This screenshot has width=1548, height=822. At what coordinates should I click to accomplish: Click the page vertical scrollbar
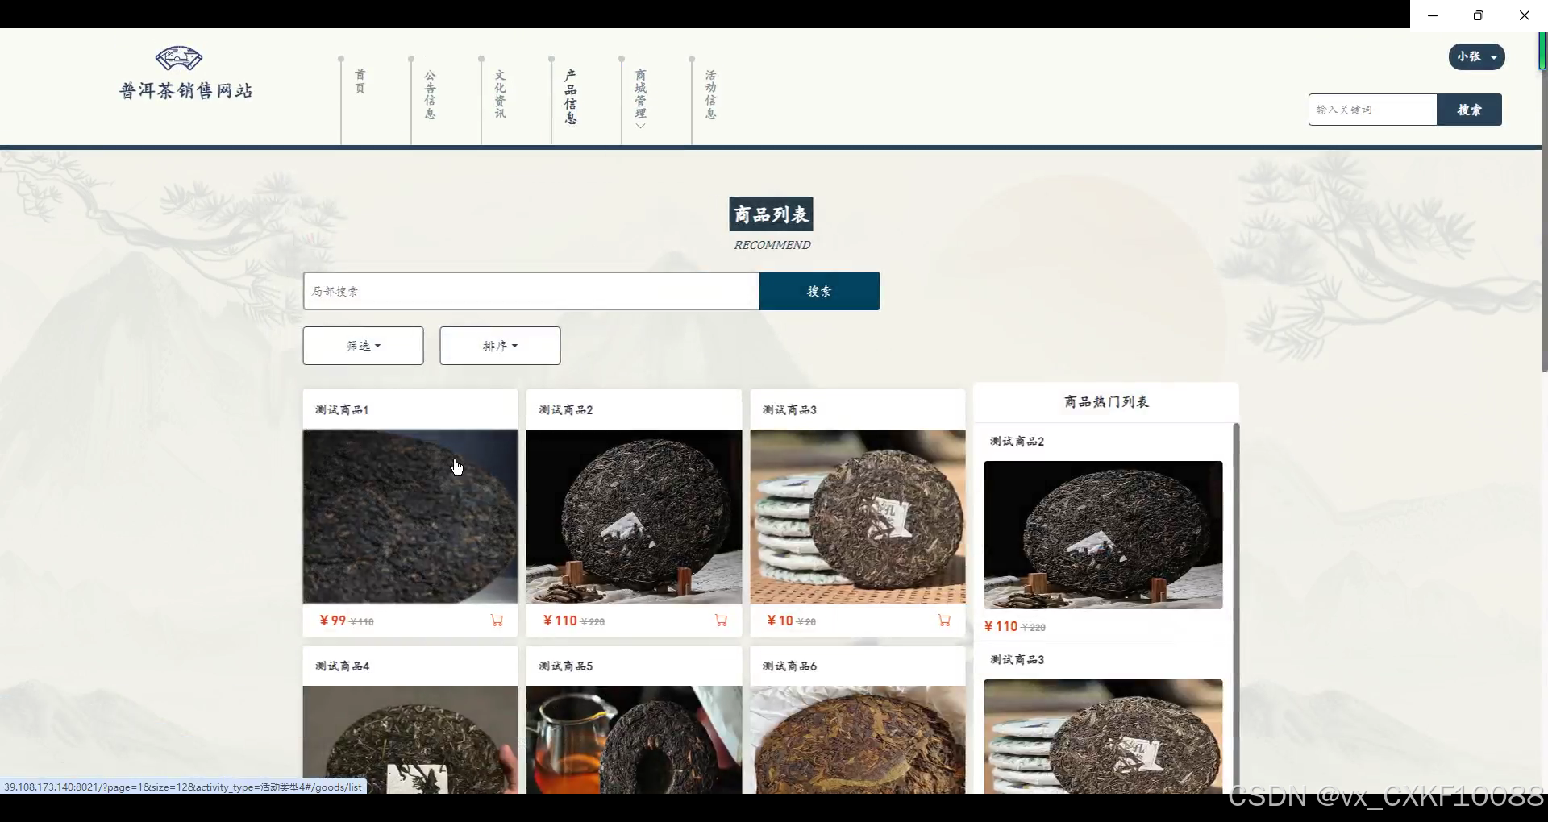(x=1543, y=201)
